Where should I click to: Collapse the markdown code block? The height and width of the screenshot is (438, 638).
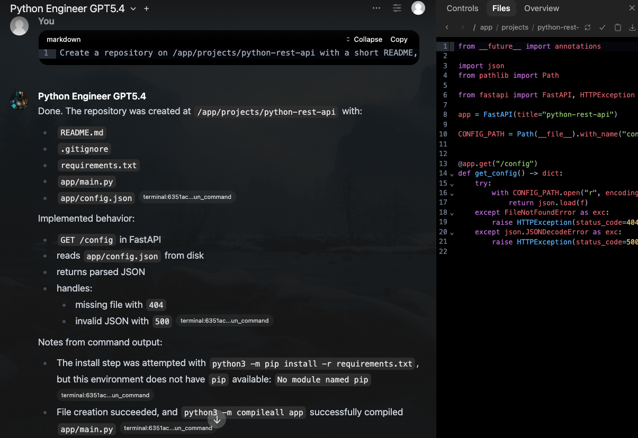pos(364,40)
